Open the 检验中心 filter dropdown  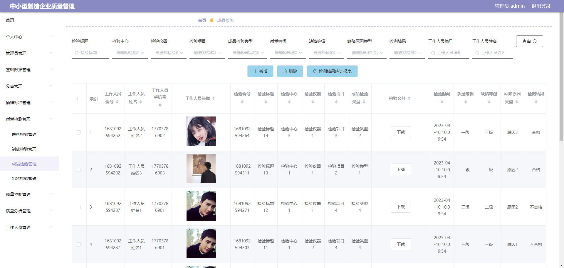click(130, 53)
